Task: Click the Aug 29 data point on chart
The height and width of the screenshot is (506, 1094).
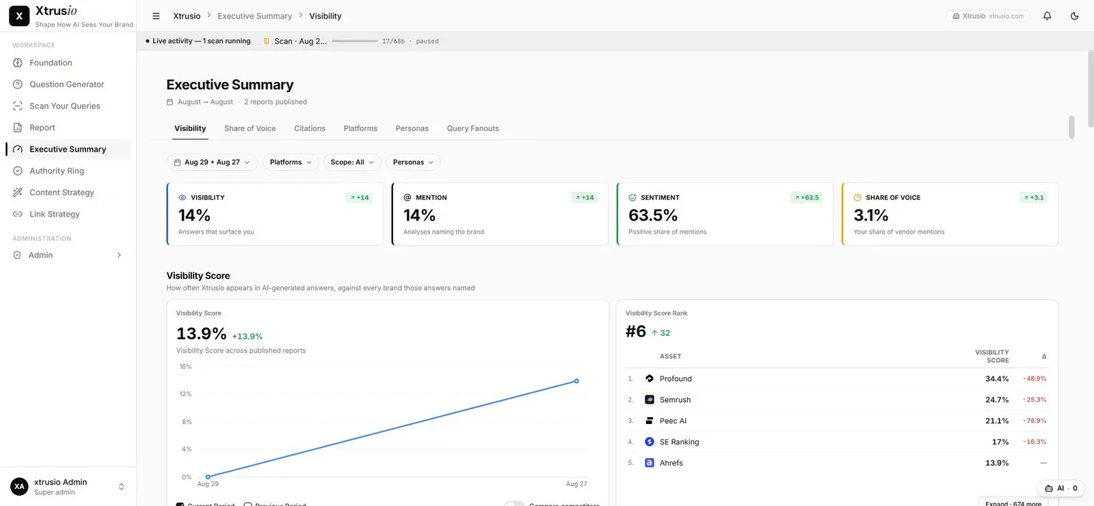Action: (x=208, y=477)
